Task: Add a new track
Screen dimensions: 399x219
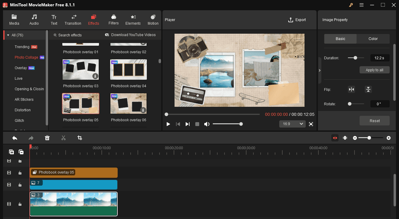Action: (11, 152)
